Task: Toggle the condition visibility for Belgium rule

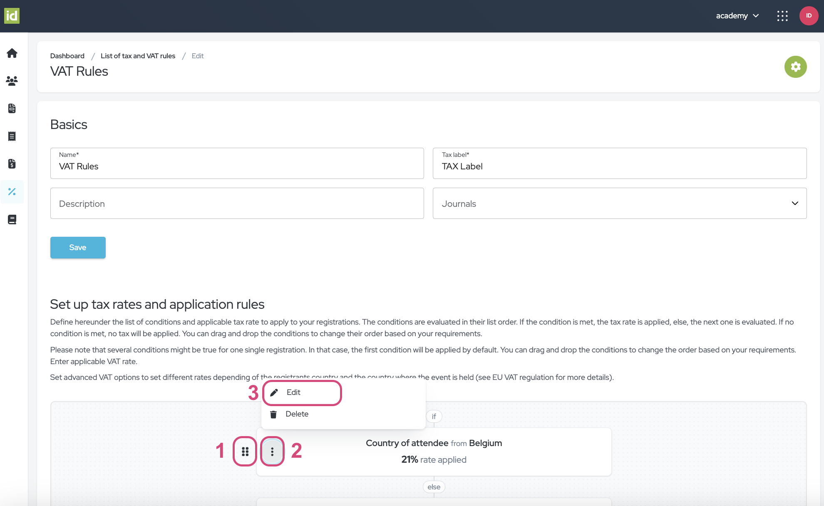Action: tap(246, 451)
